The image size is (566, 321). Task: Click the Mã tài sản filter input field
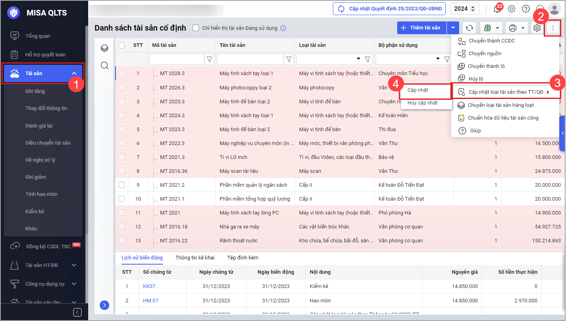click(x=177, y=59)
